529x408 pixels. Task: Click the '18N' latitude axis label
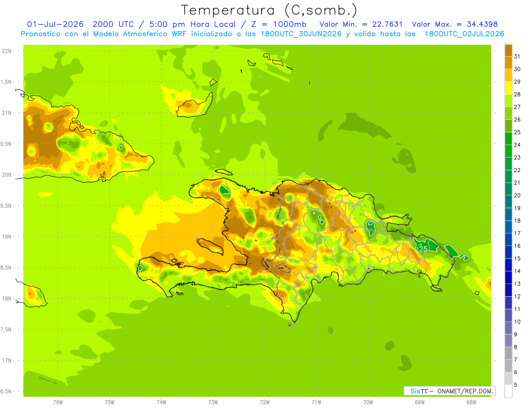[6, 298]
